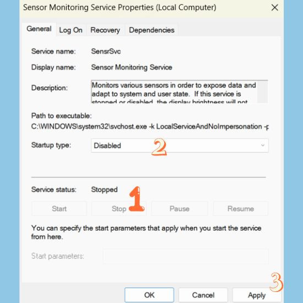303x303 pixels.
Task: Open the Dependencies tab
Action: (x=151, y=30)
